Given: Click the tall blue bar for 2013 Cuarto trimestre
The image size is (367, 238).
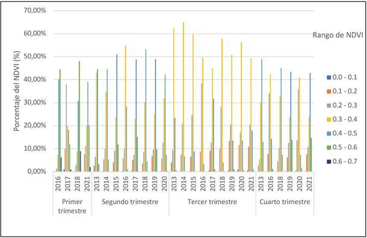Looking at the screenshot, I should [262, 115].
